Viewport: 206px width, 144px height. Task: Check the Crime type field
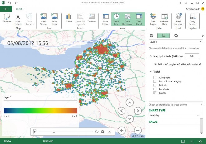[155, 77]
